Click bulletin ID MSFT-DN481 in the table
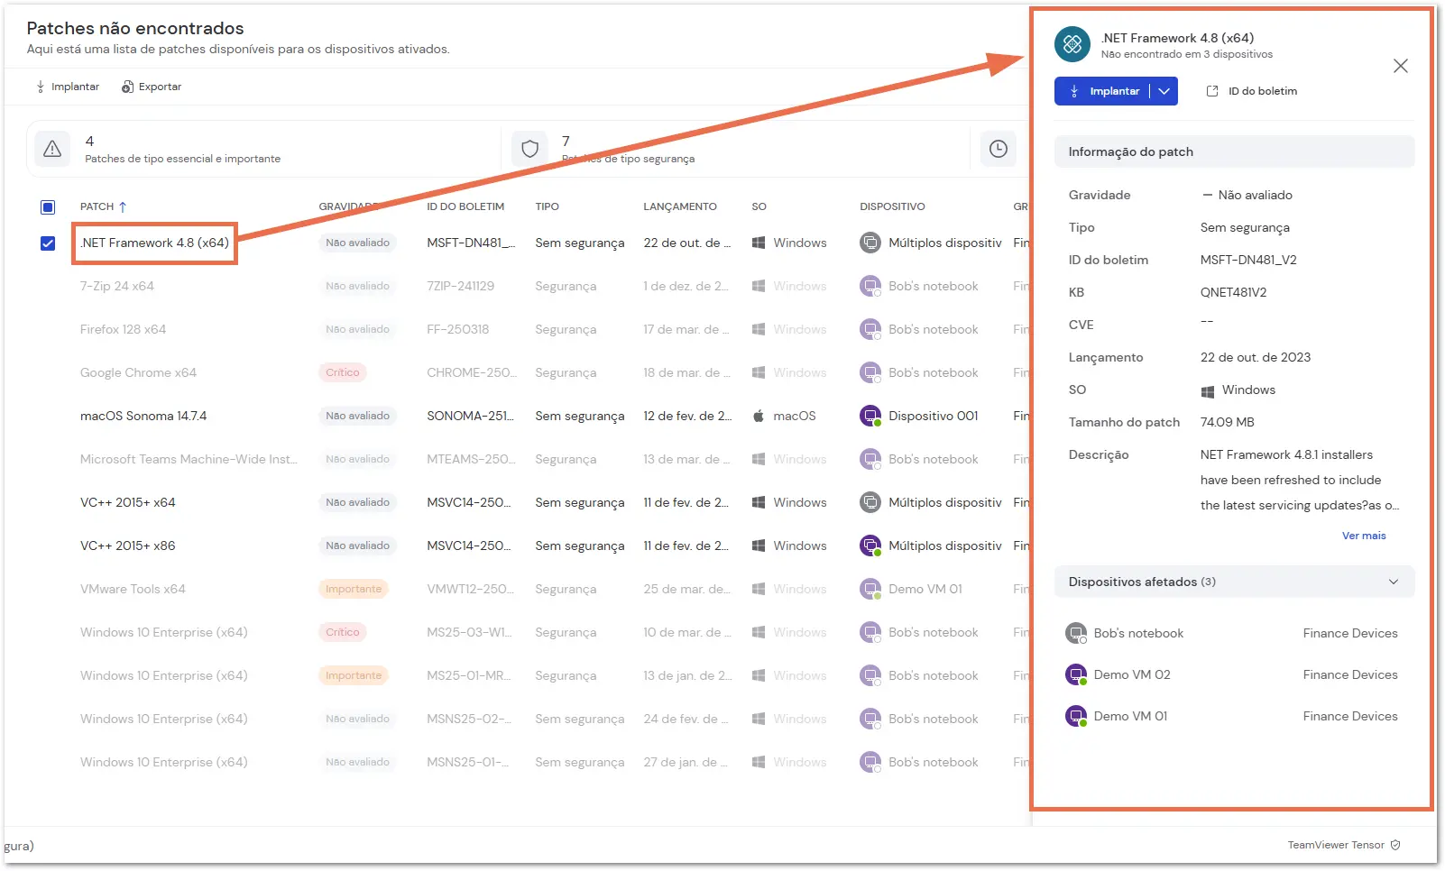The image size is (1445, 871). tap(471, 243)
